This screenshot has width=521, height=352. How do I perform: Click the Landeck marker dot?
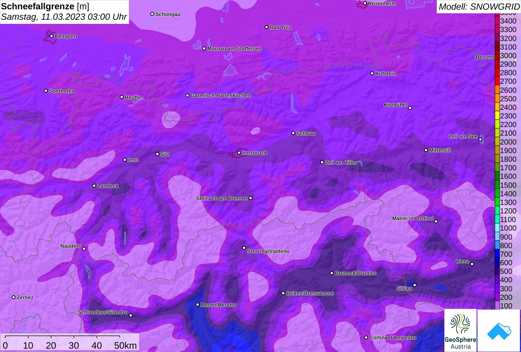coord(94,186)
